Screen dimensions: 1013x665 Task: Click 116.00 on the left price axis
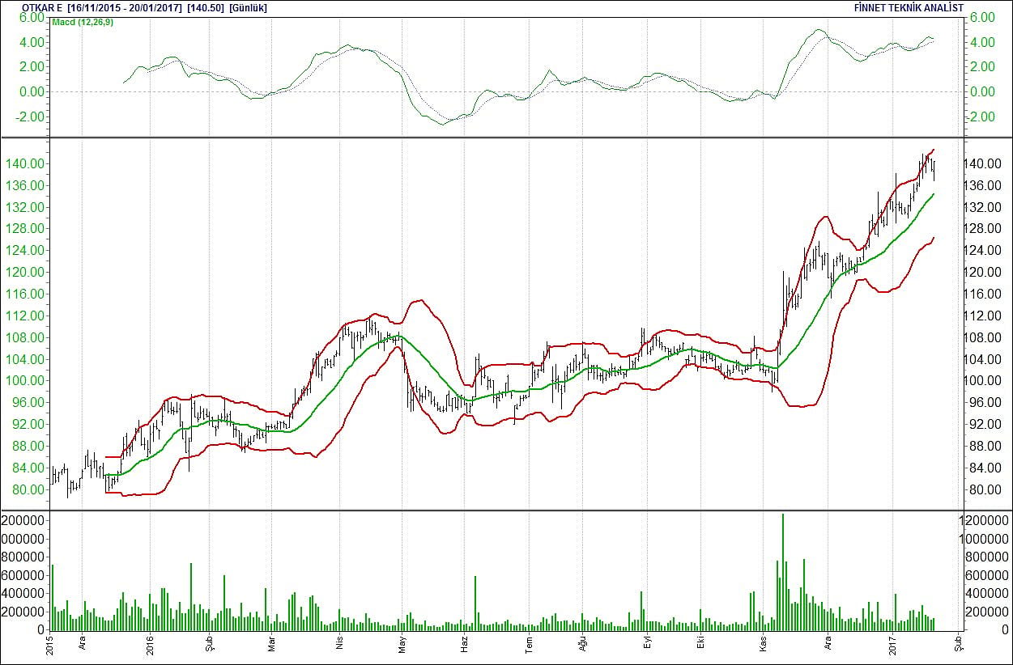[x=24, y=294]
